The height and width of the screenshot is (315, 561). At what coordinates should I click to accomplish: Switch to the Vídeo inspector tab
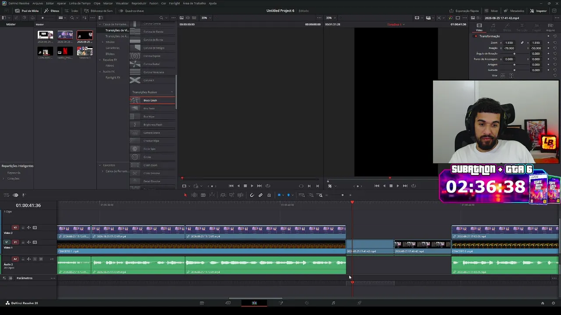pos(479,27)
